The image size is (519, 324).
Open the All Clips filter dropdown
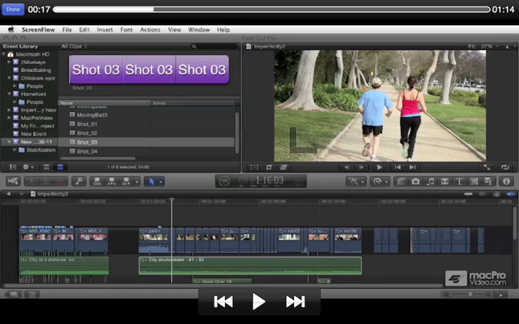(x=74, y=46)
